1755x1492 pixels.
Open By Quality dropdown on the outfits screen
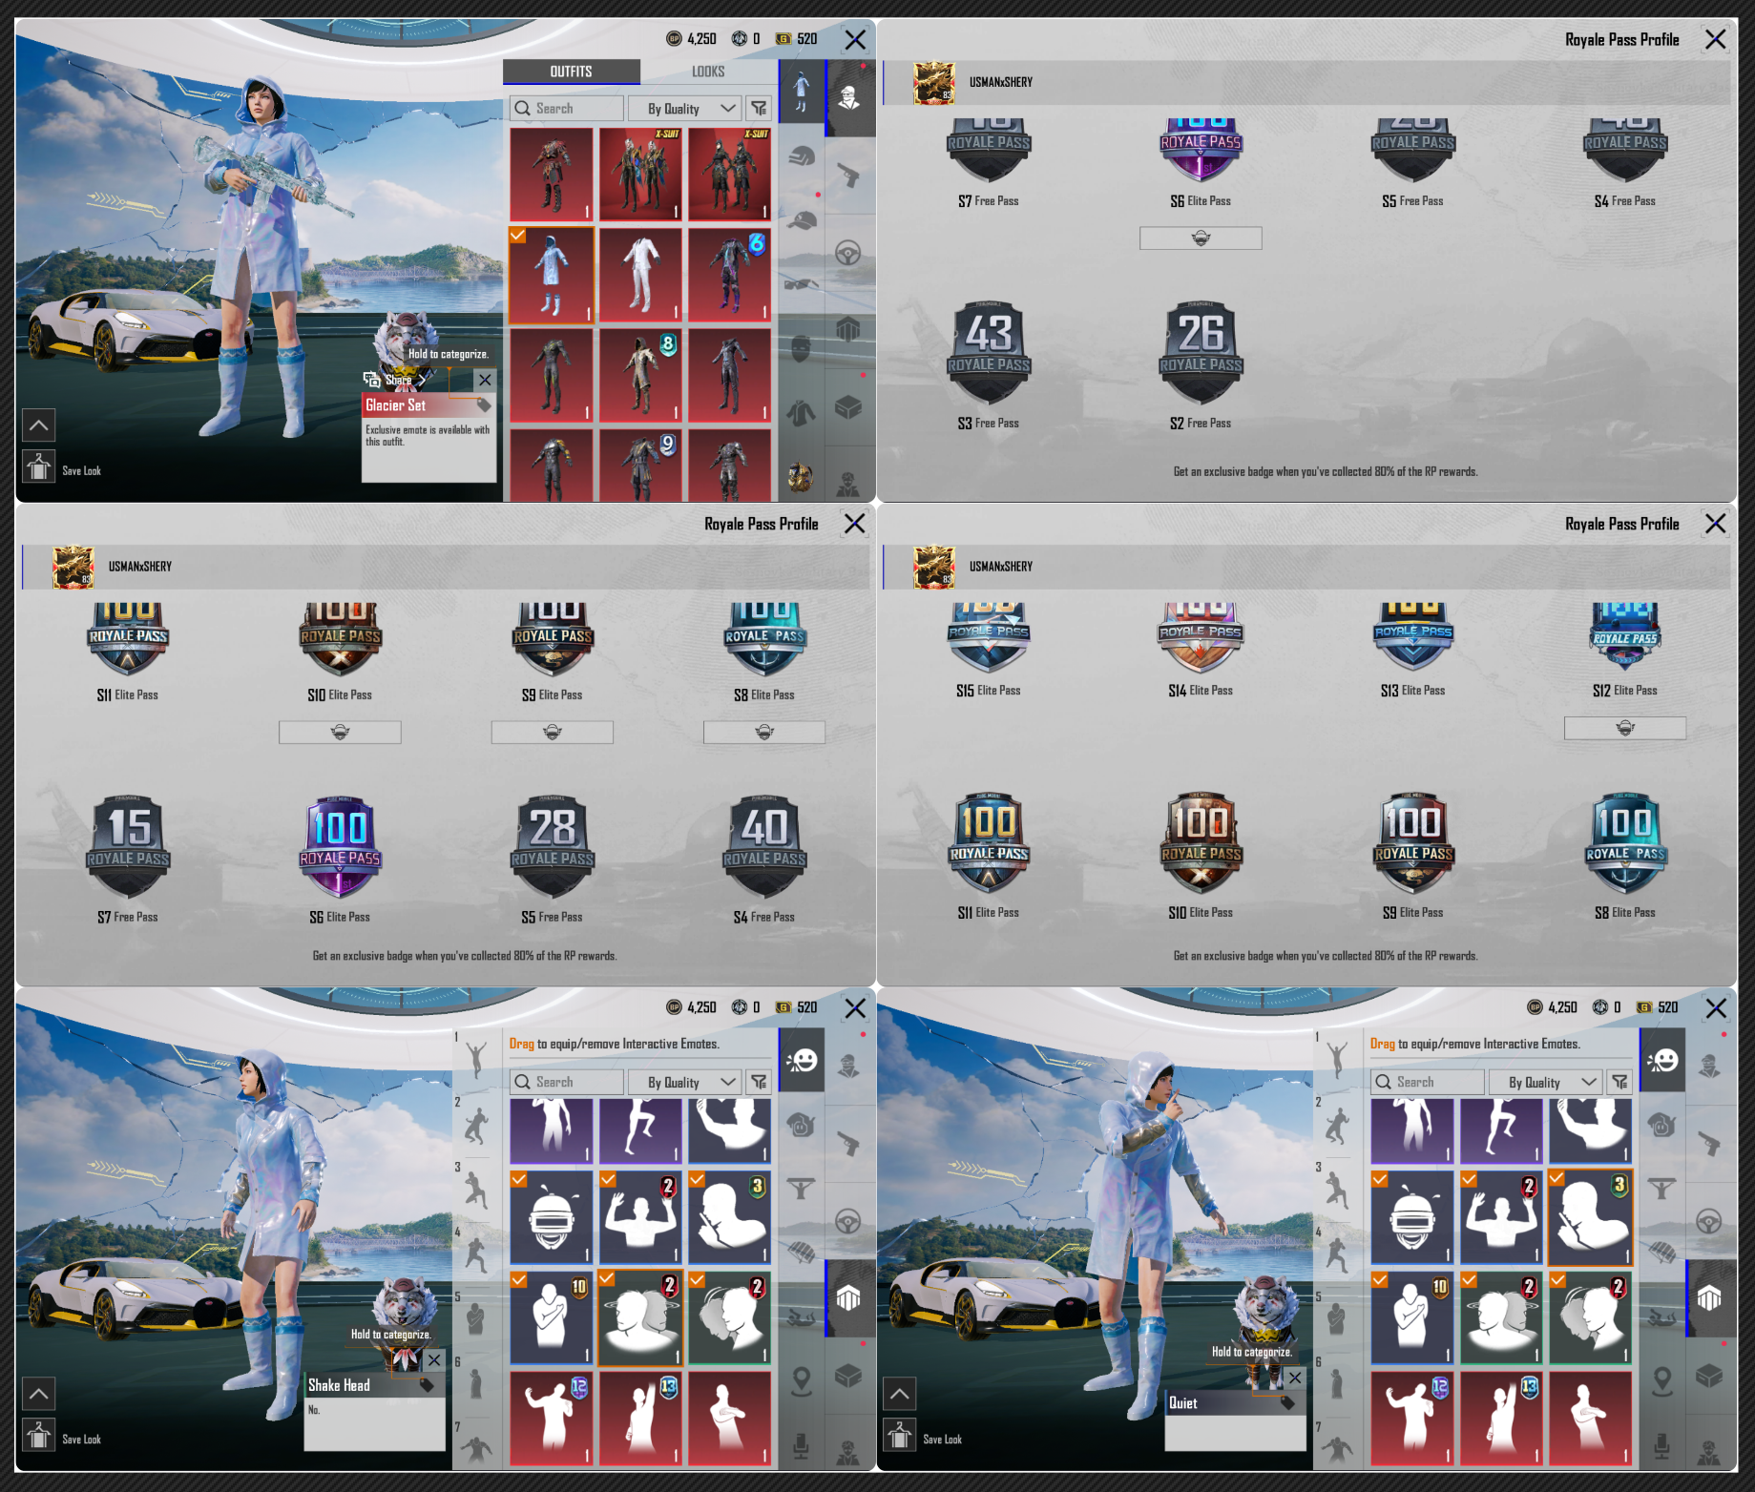[684, 109]
